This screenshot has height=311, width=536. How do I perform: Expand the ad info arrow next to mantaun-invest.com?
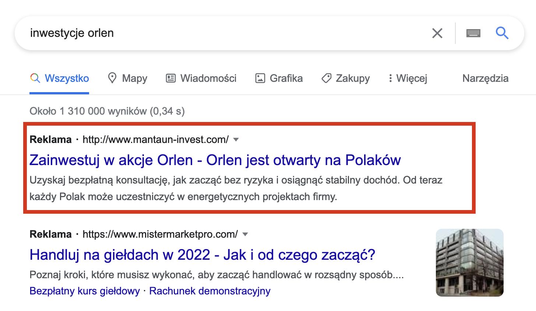(236, 140)
